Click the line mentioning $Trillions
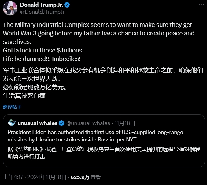 coord(43,50)
